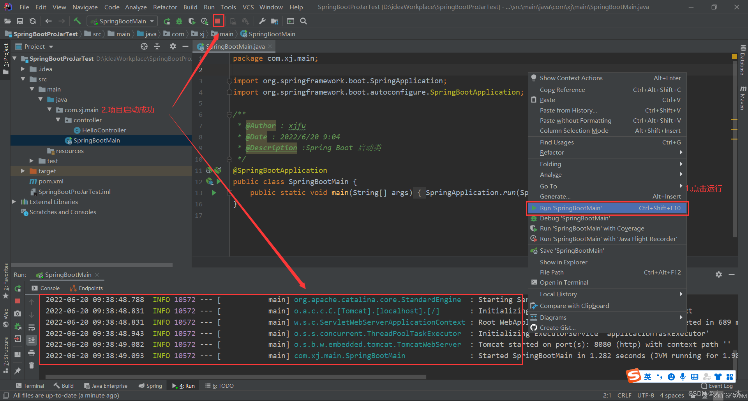Click UTF-8 encoding in status bar
The image size is (748, 401).
646,395
